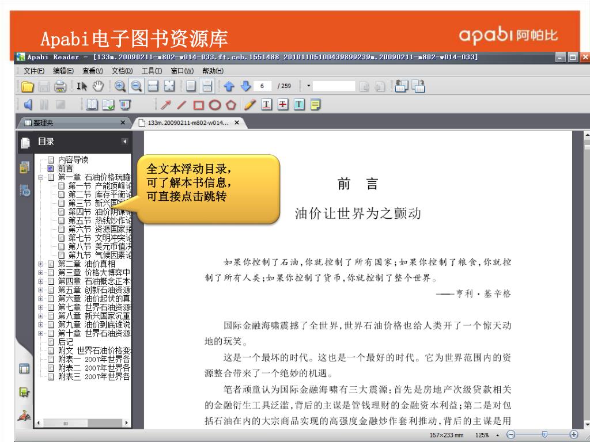Screen dimensions: 590x442
Task: Go to next page with down arrow
Action: (245, 86)
